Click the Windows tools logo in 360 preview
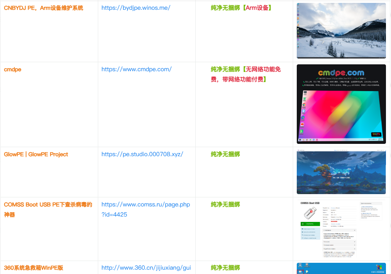Viewport: 391px width, 274px height. click(x=379, y=267)
